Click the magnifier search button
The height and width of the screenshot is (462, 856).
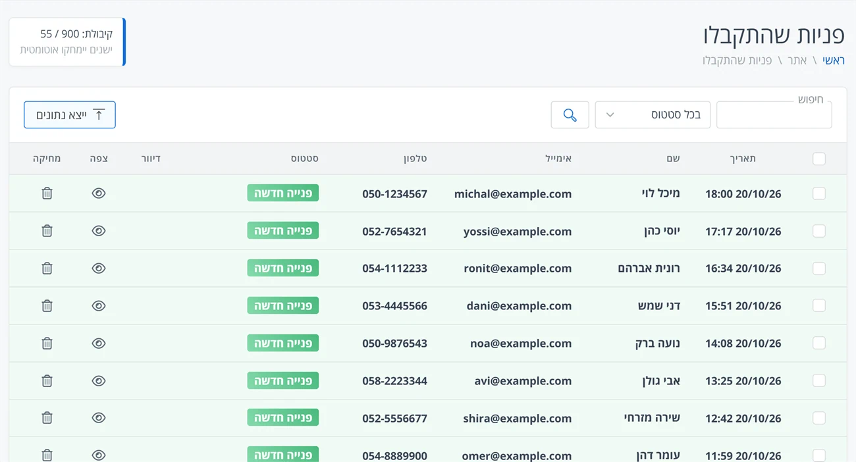click(570, 115)
